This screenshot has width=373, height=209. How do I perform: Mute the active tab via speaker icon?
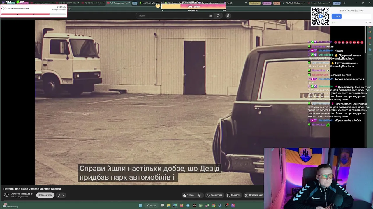[112, 3]
